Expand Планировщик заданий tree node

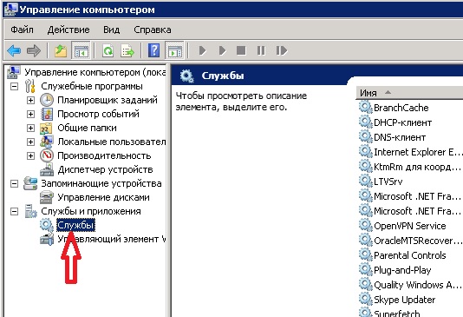[30, 100]
